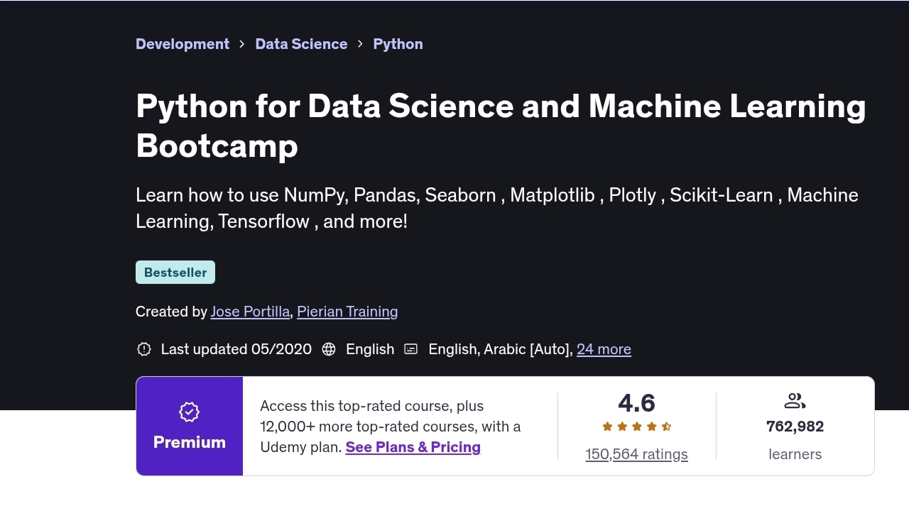Click the last updated badge icon
Screen dimensions: 909x506
tap(144, 349)
